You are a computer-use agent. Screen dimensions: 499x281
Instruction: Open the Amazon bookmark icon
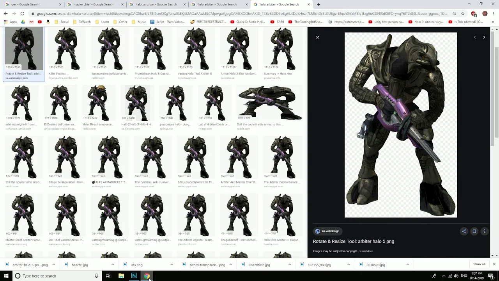coord(48,22)
